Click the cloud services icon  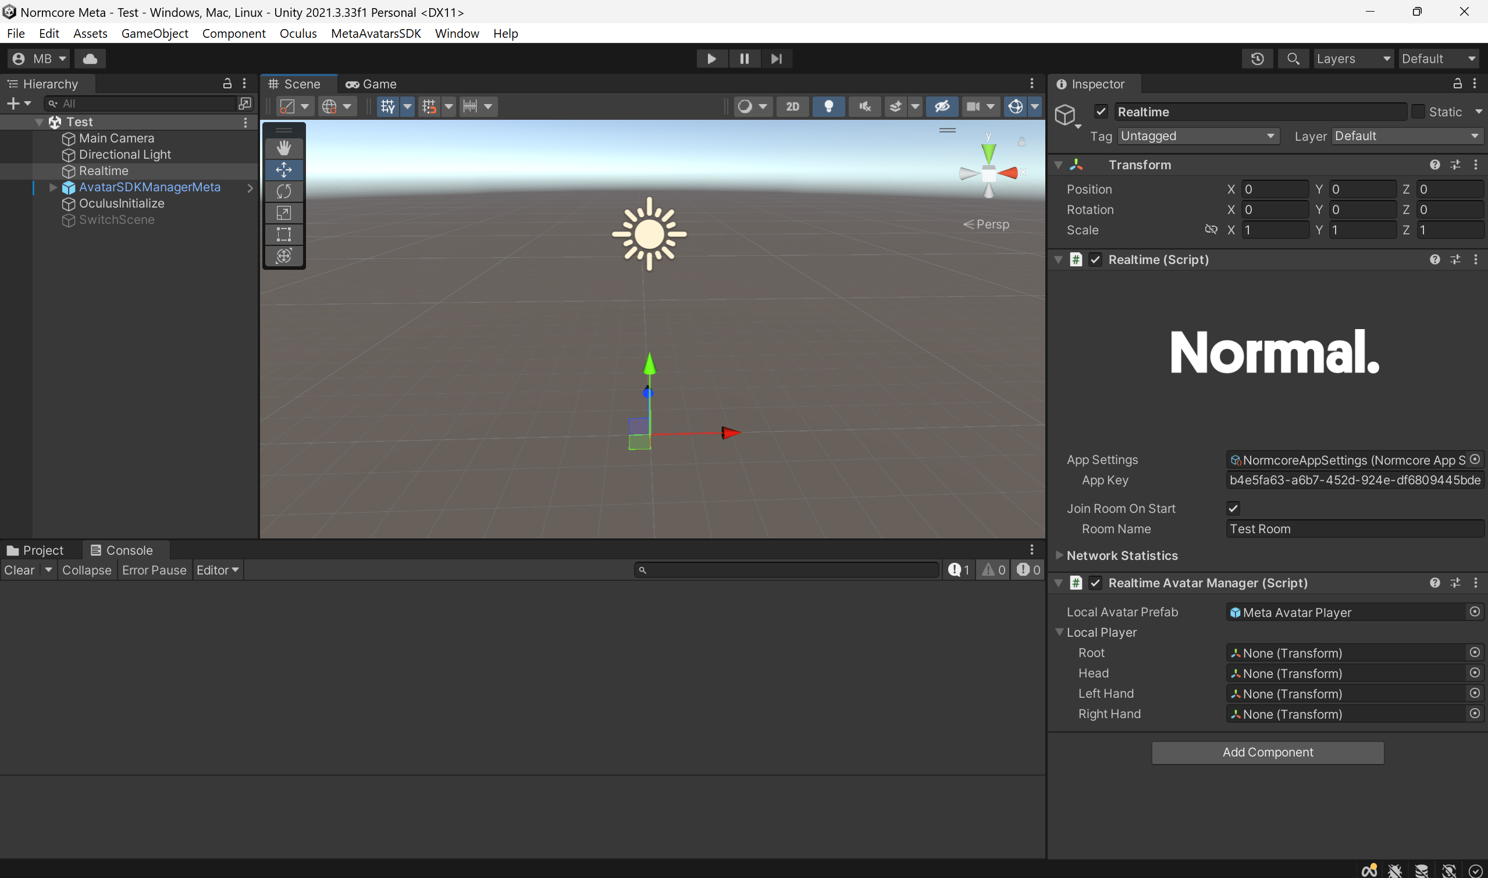point(90,59)
